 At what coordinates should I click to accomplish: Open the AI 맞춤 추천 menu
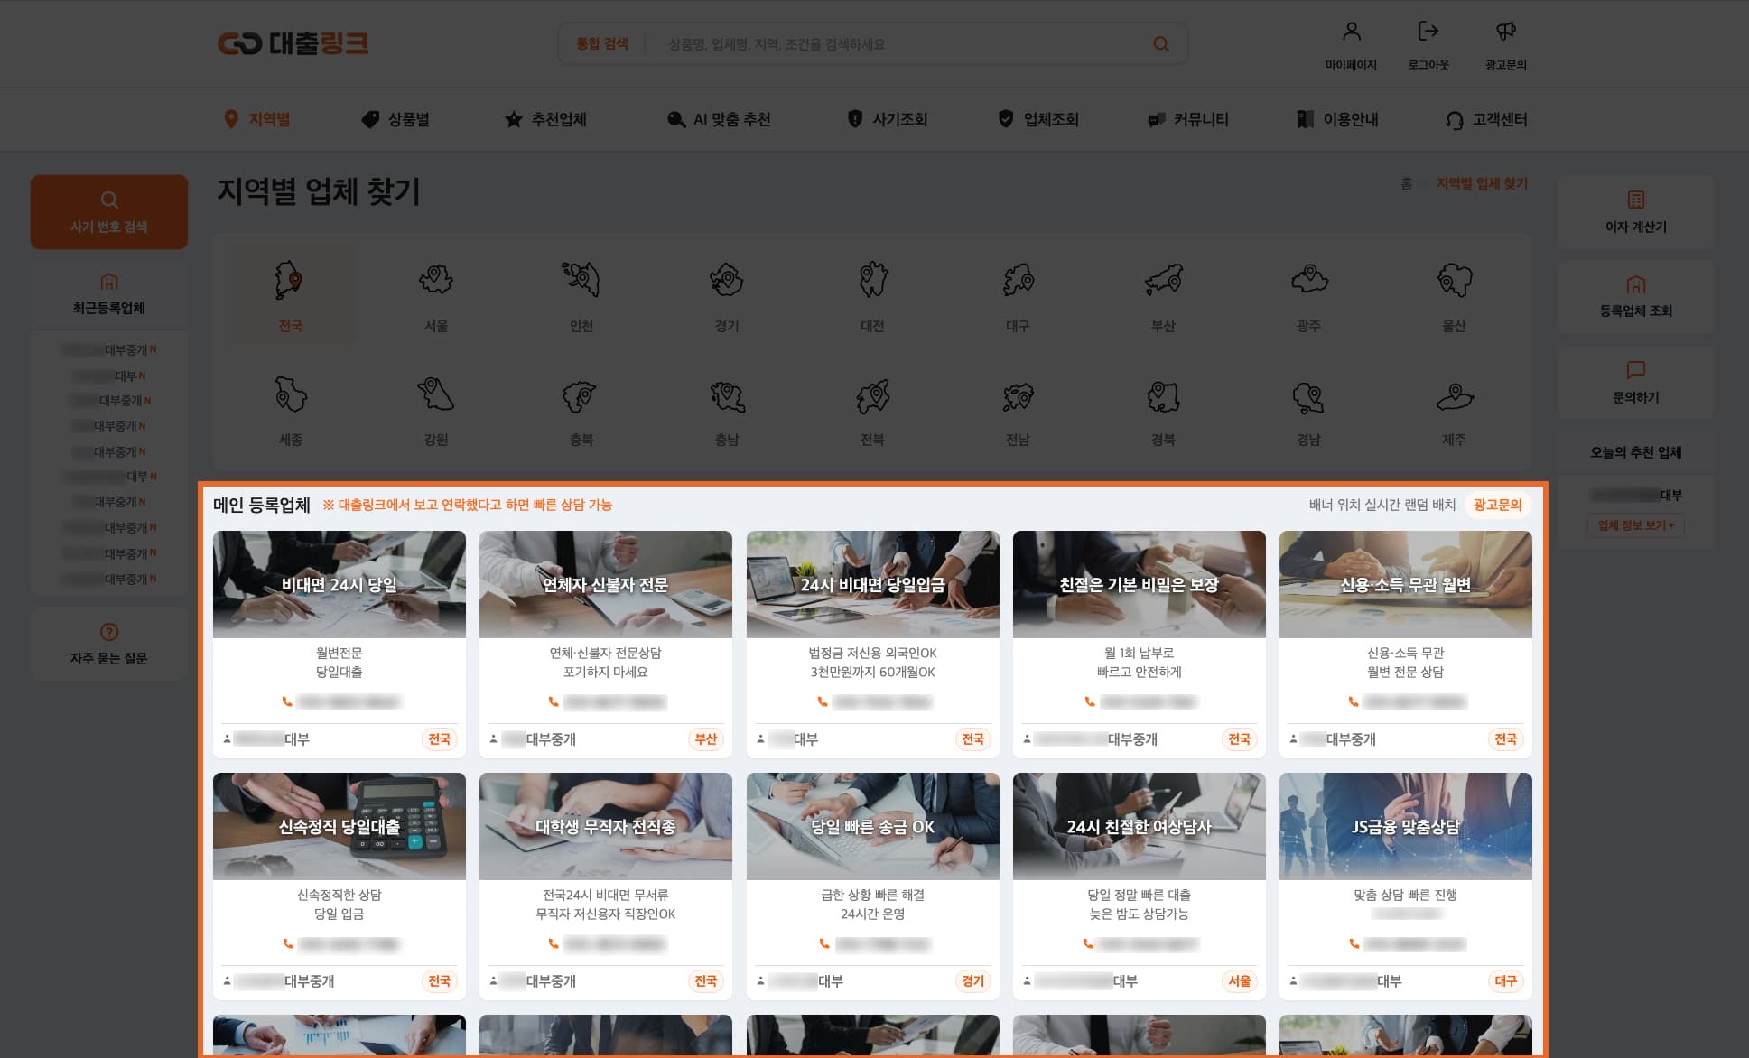pyautogui.click(x=718, y=119)
